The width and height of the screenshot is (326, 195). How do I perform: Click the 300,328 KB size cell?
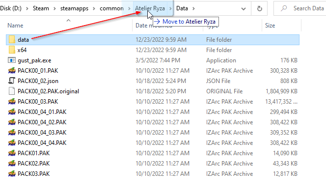point(284,71)
